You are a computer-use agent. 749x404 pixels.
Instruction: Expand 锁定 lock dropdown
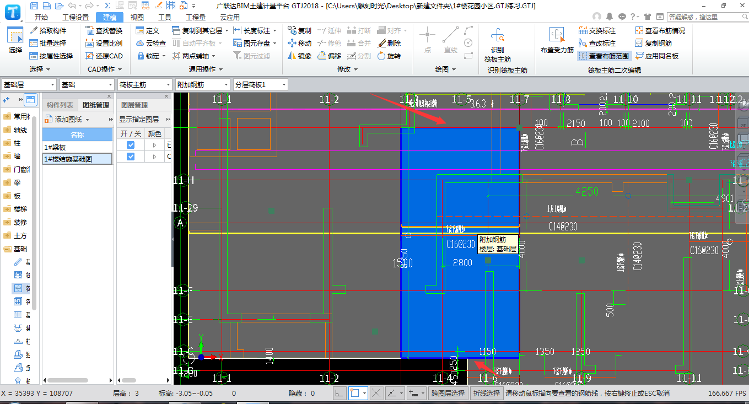164,56
